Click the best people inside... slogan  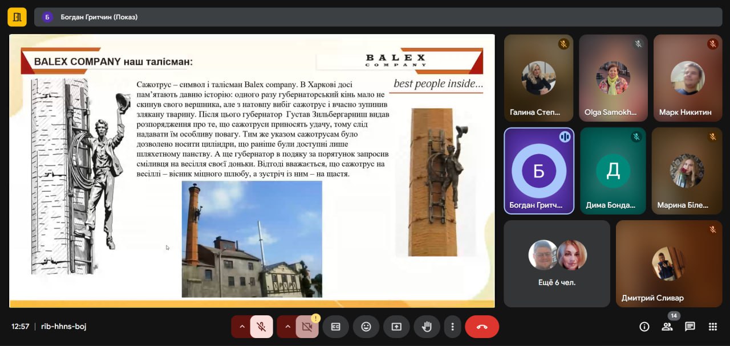pos(439,84)
